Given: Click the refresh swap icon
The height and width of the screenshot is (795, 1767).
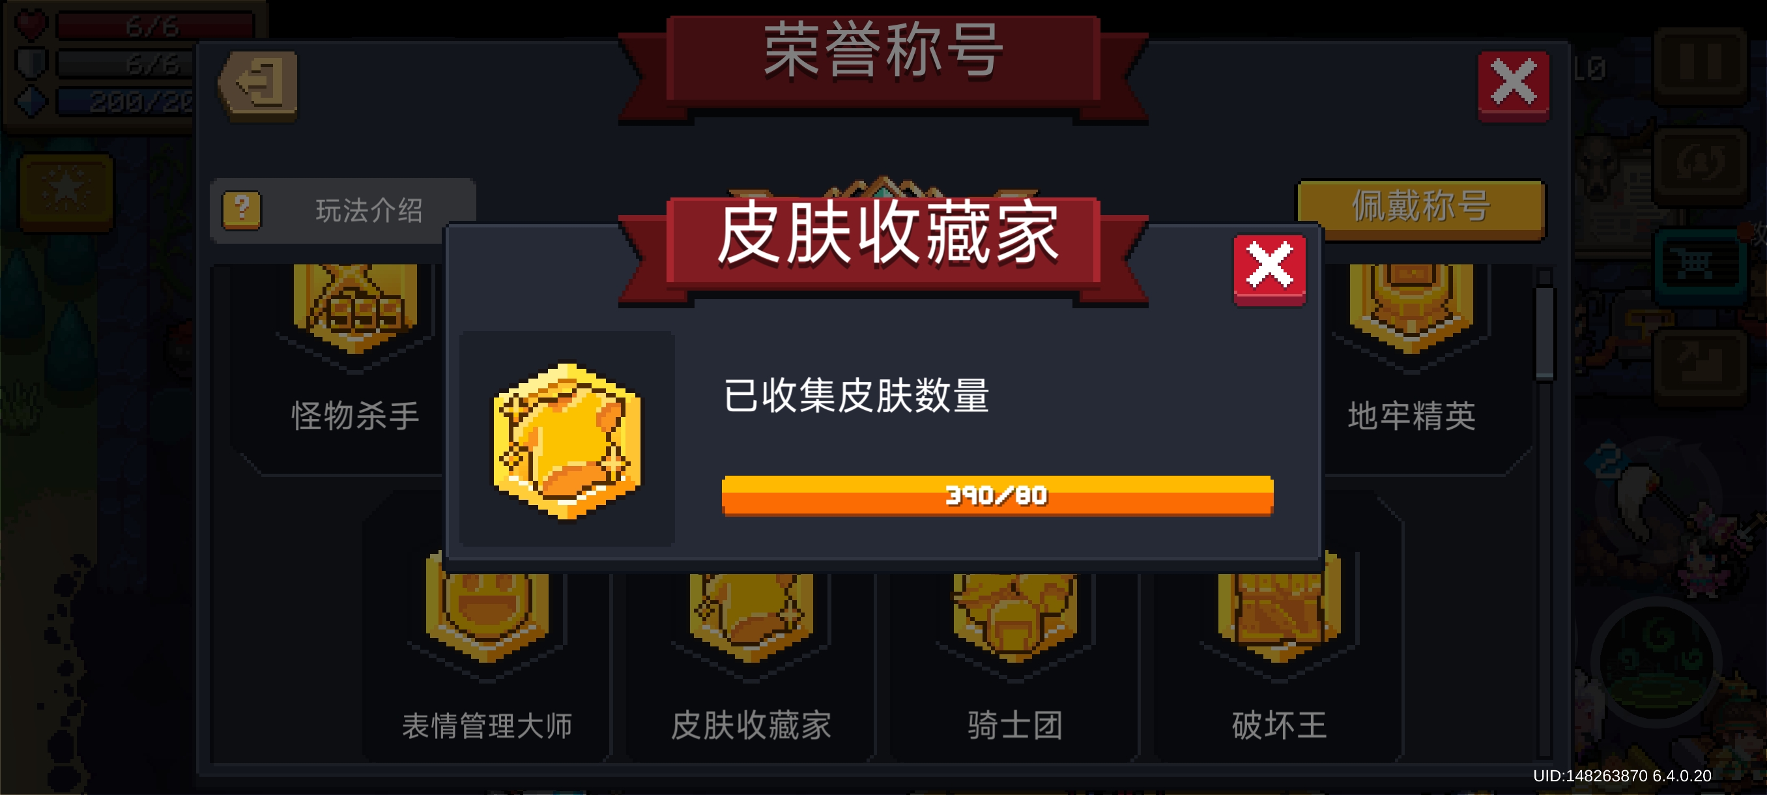Looking at the screenshot, I should [x=1699, y=165].
